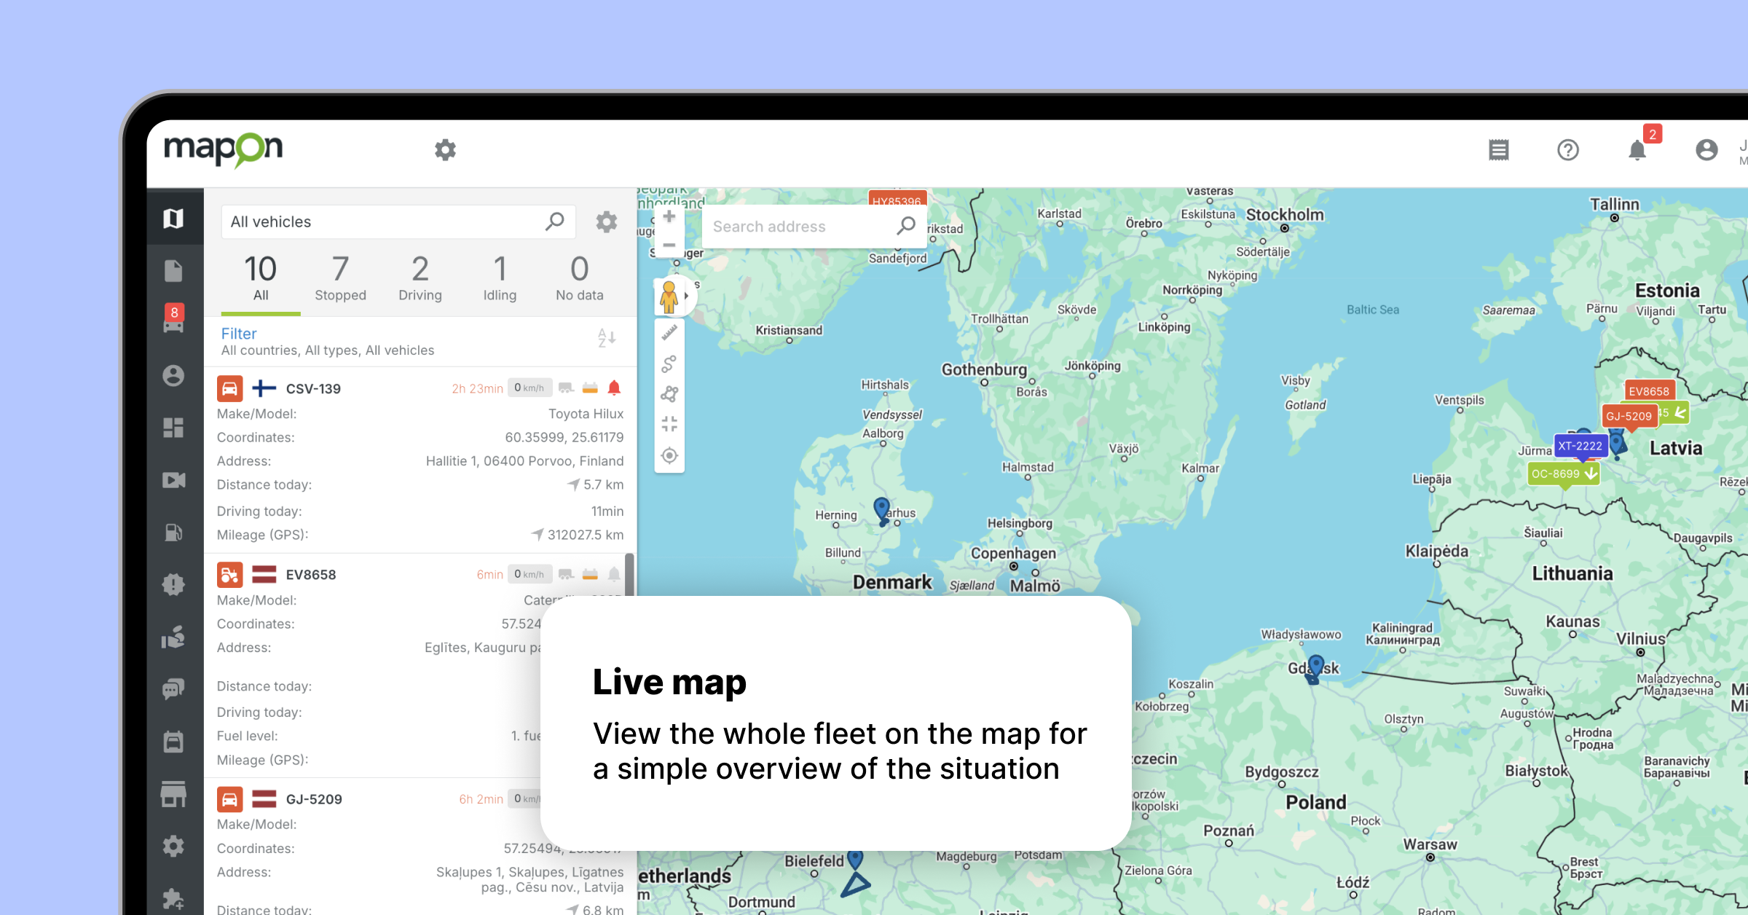This screenshot has height=915, width=1748.
Task: Toggle the grey alert bell for EV8658
Action: [614, 574]
